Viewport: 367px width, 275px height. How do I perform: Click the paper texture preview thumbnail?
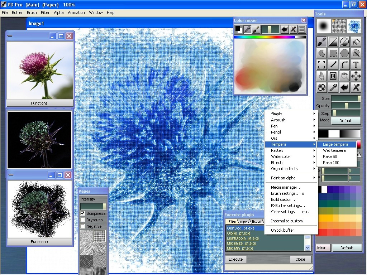tap(339, 26)
